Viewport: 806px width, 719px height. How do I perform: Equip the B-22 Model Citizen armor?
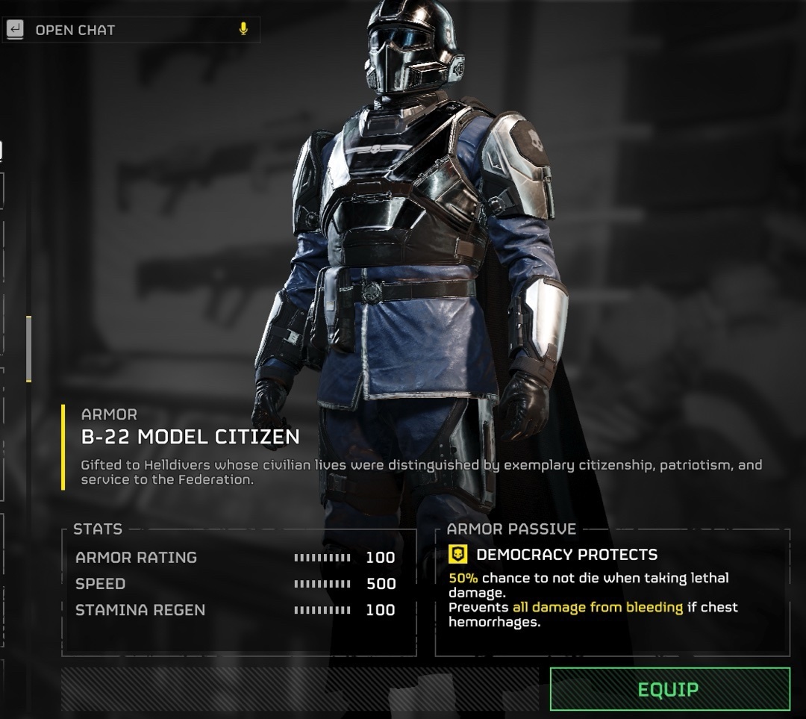coord(669,689)
